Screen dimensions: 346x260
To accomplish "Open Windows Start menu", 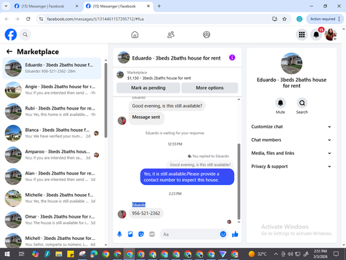I will pyautogui.click(x=7, y=254).
